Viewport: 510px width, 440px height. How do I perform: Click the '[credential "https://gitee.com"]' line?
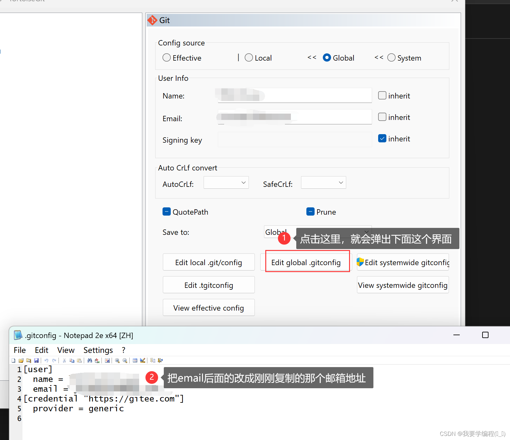[104, 399]
